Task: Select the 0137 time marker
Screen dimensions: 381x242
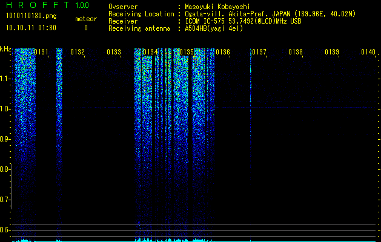Action: coord(259,52)
